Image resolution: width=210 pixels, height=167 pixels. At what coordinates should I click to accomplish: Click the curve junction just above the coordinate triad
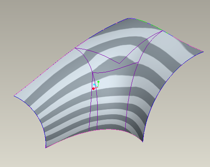tap(93, 72)
